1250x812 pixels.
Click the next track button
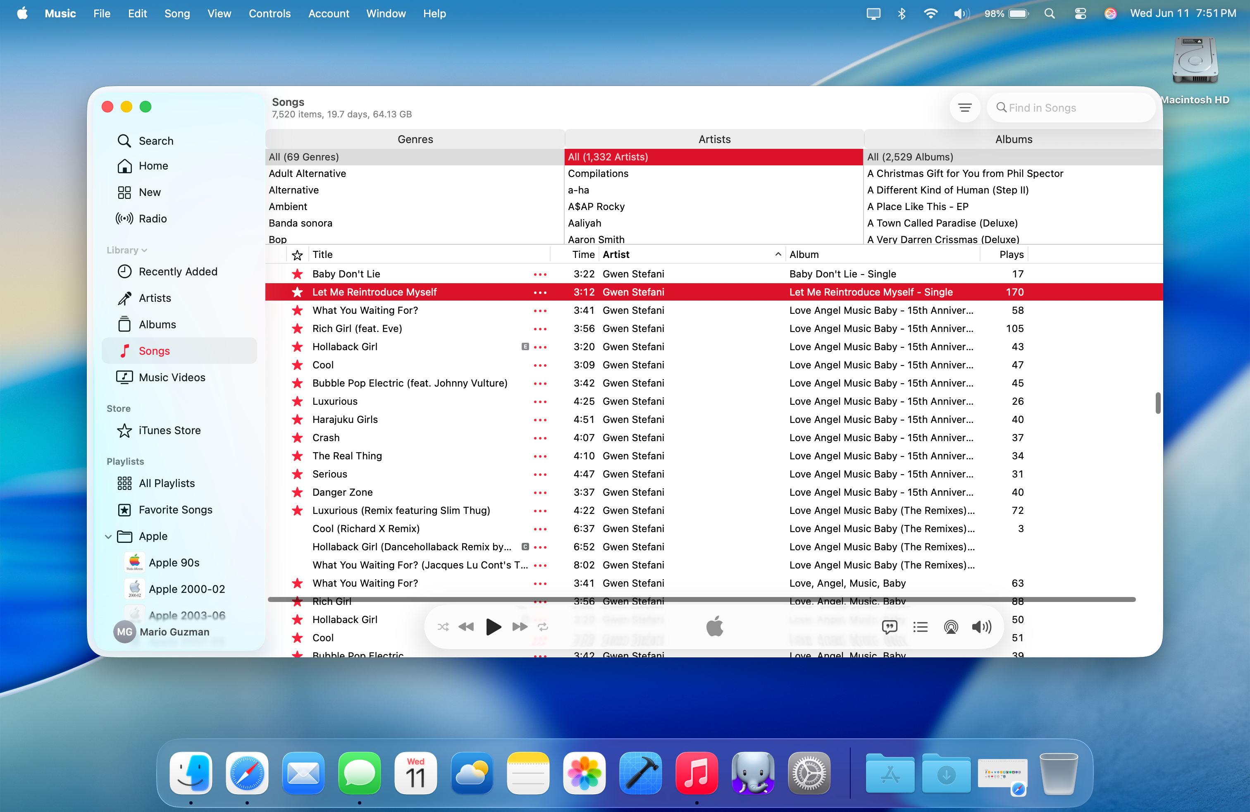point(520,627)
